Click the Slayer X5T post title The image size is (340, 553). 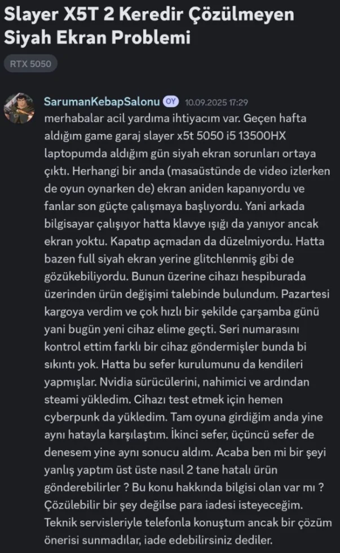tap(149, 26)
